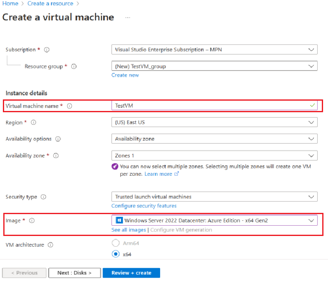328x283 pixels.
Task: Click Configure security features link
Action: point(144,206)
